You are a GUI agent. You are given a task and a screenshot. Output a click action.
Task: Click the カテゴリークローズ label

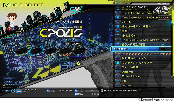29,90
